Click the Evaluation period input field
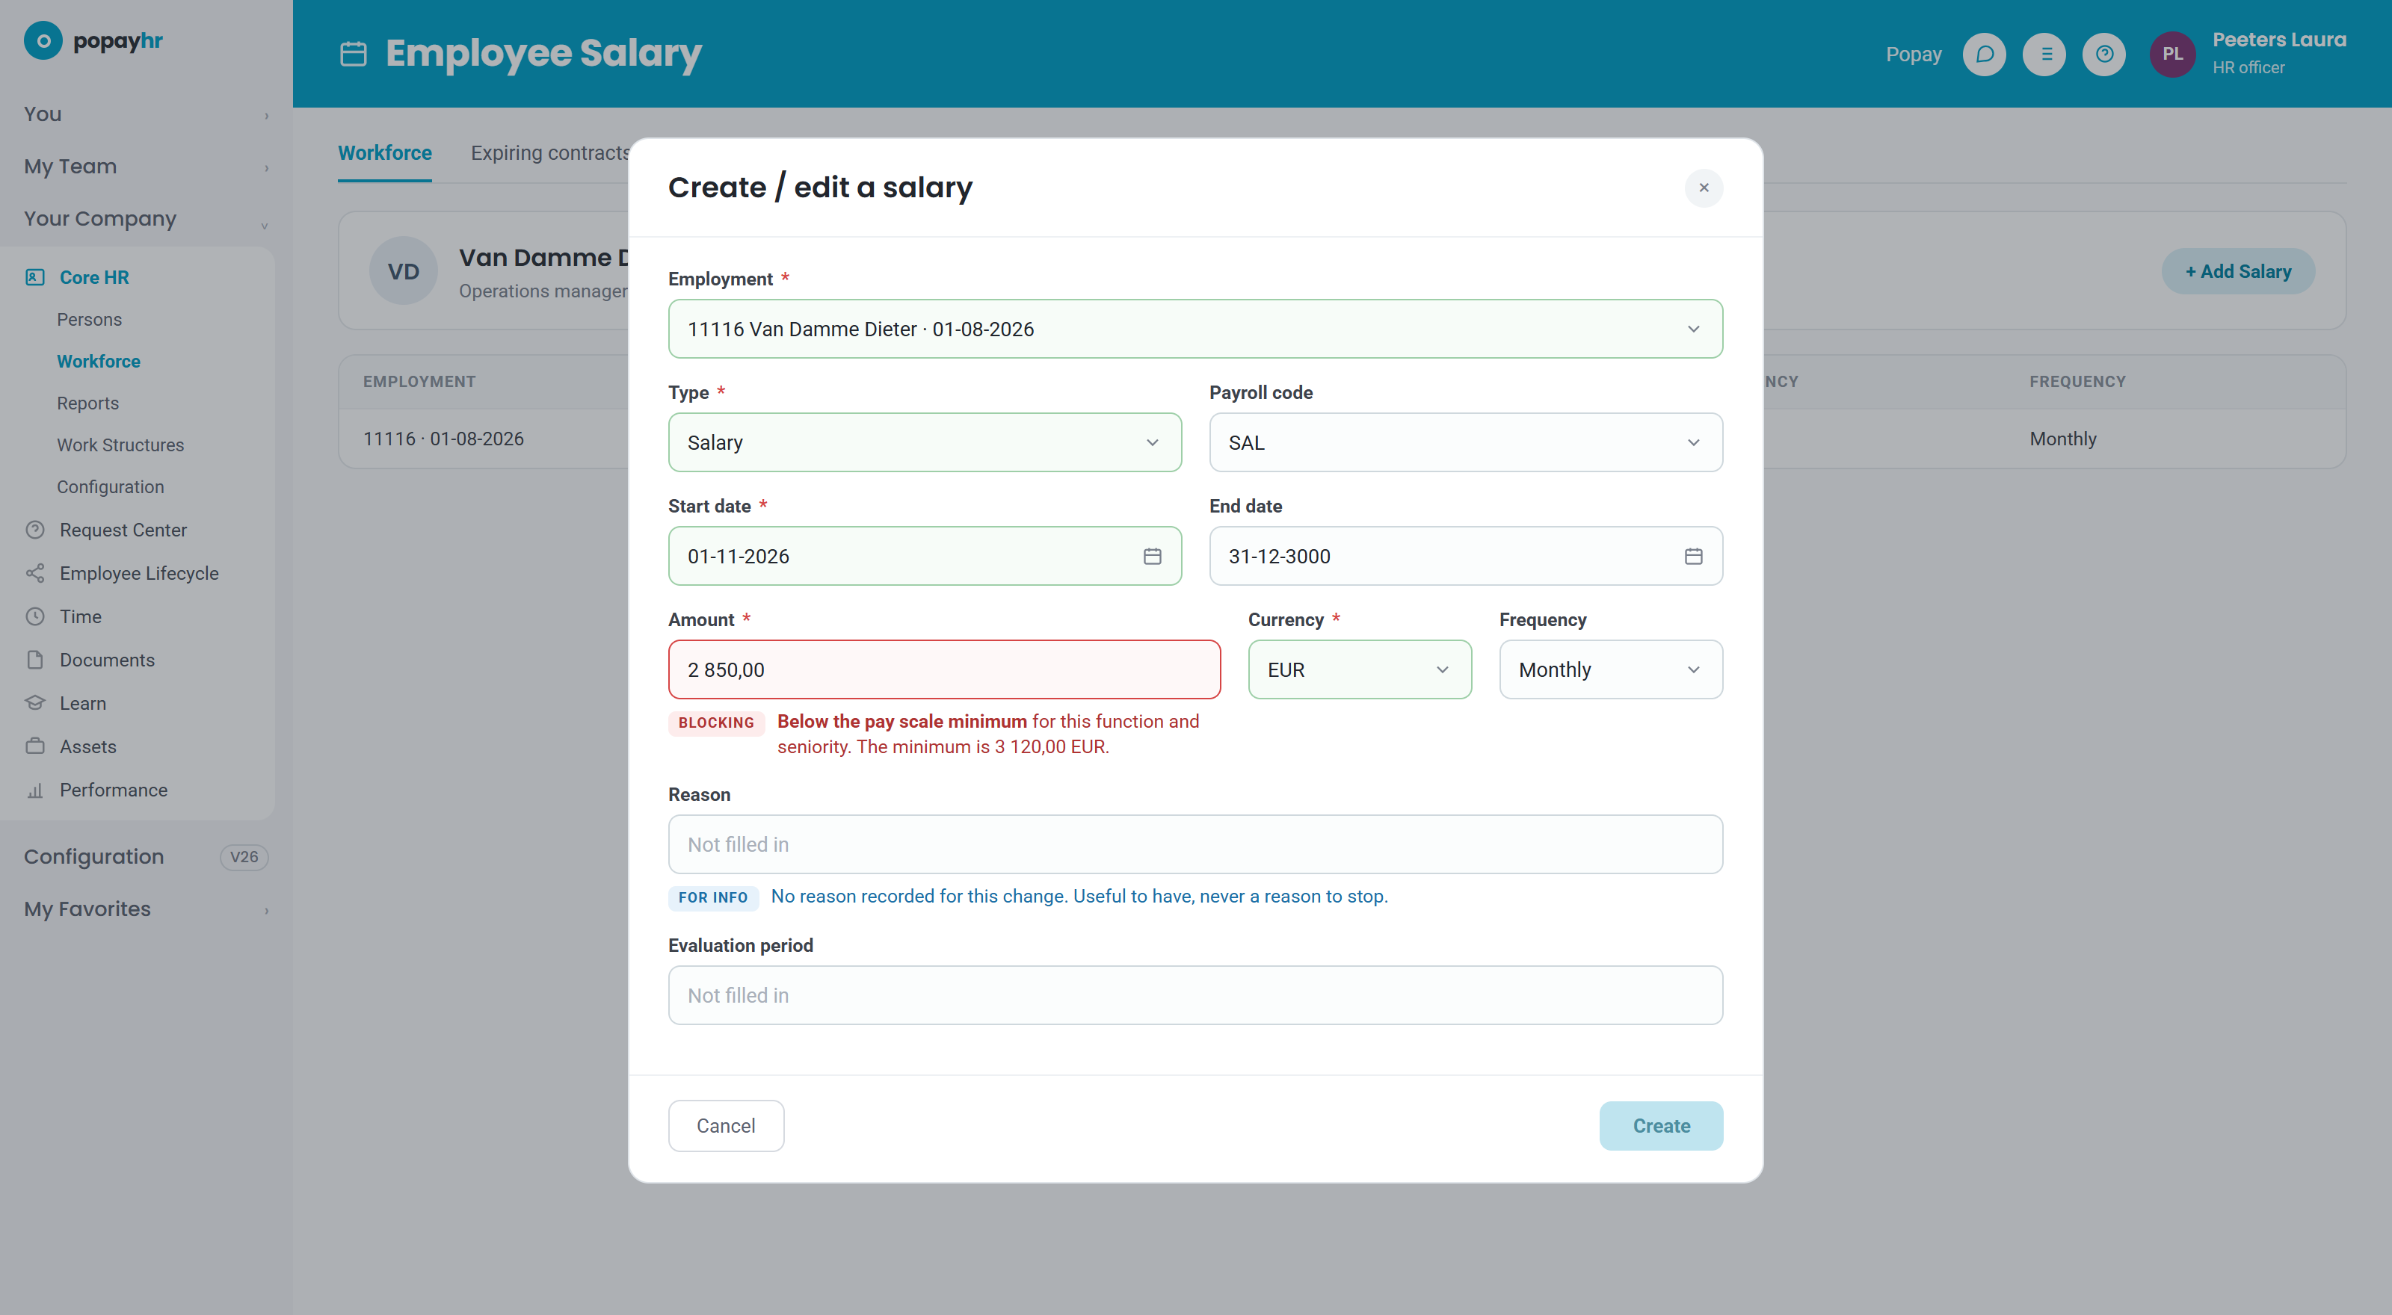Viewport: 2392px width, 1315px height. (x=1196, y=996)
